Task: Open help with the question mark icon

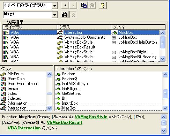Action: tap(103, 6)
